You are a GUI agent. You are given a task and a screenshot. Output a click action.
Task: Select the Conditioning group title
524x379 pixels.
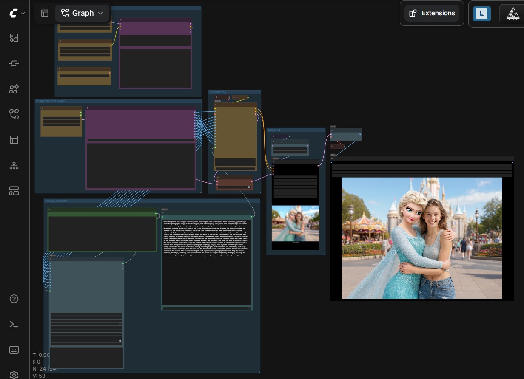coord(218,92)
